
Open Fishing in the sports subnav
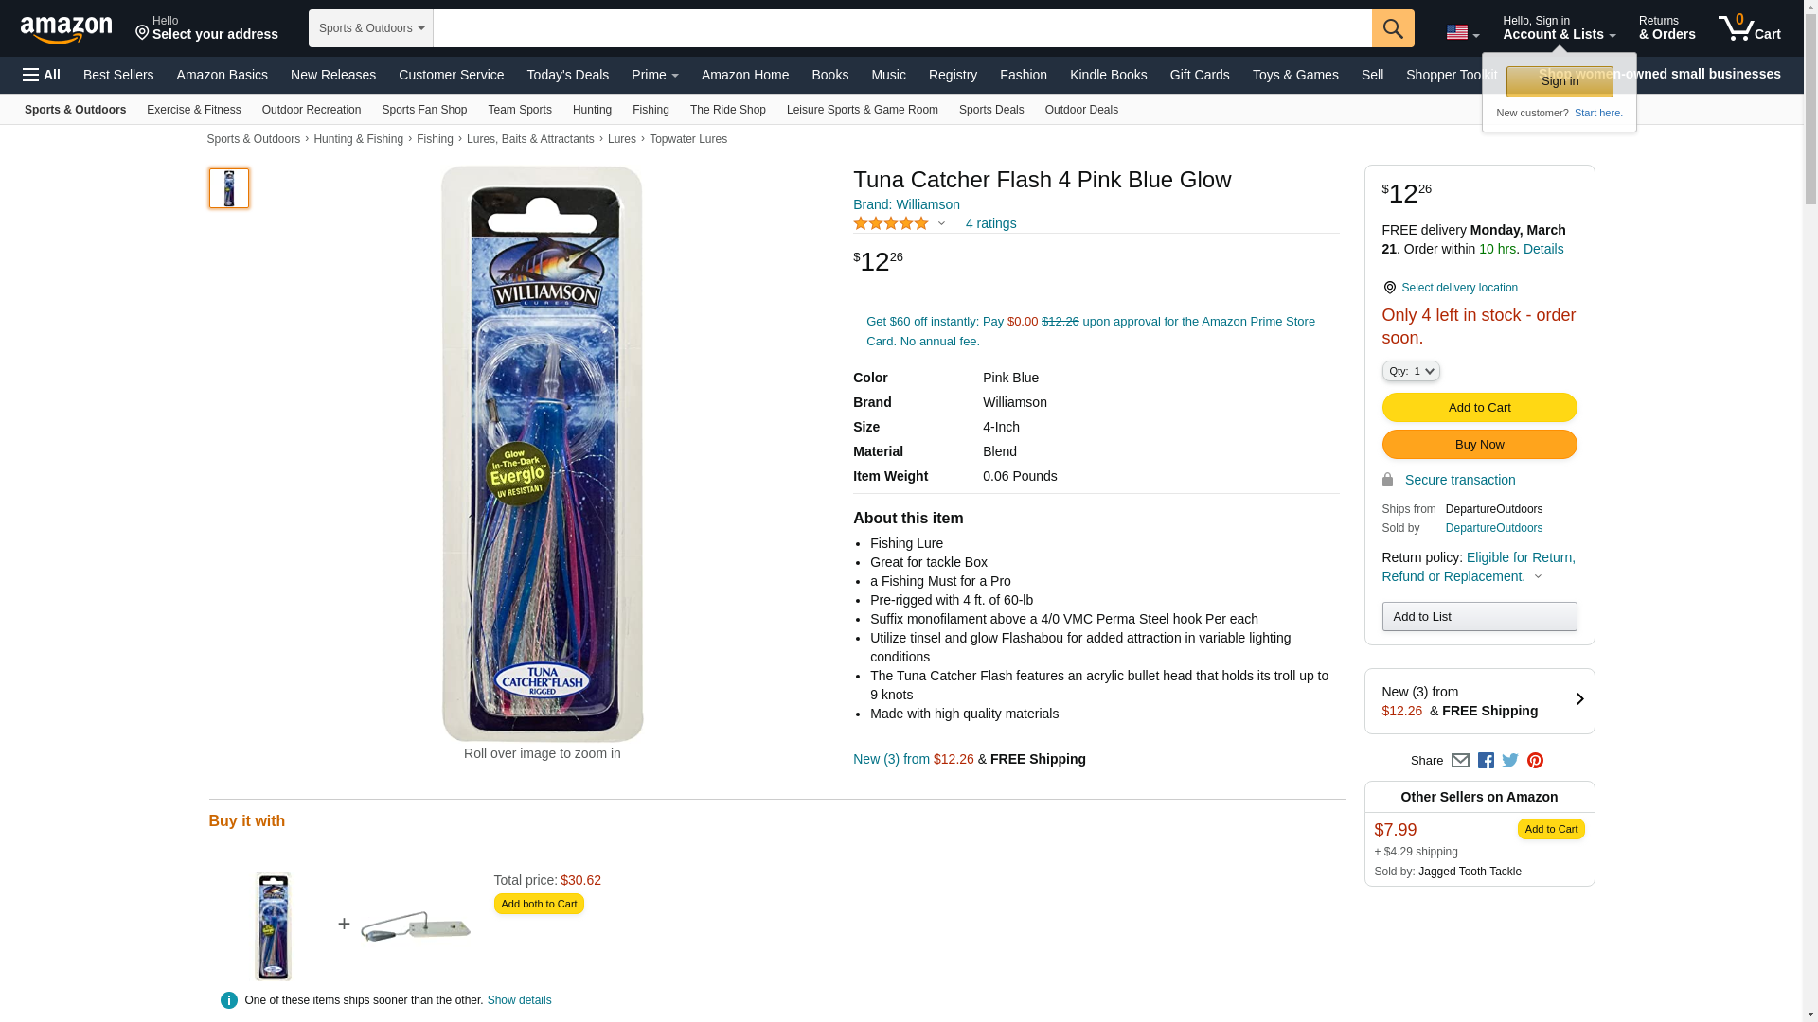[651, 110]
